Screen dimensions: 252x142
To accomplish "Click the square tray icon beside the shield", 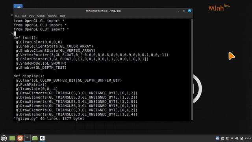I will point(222,138).
